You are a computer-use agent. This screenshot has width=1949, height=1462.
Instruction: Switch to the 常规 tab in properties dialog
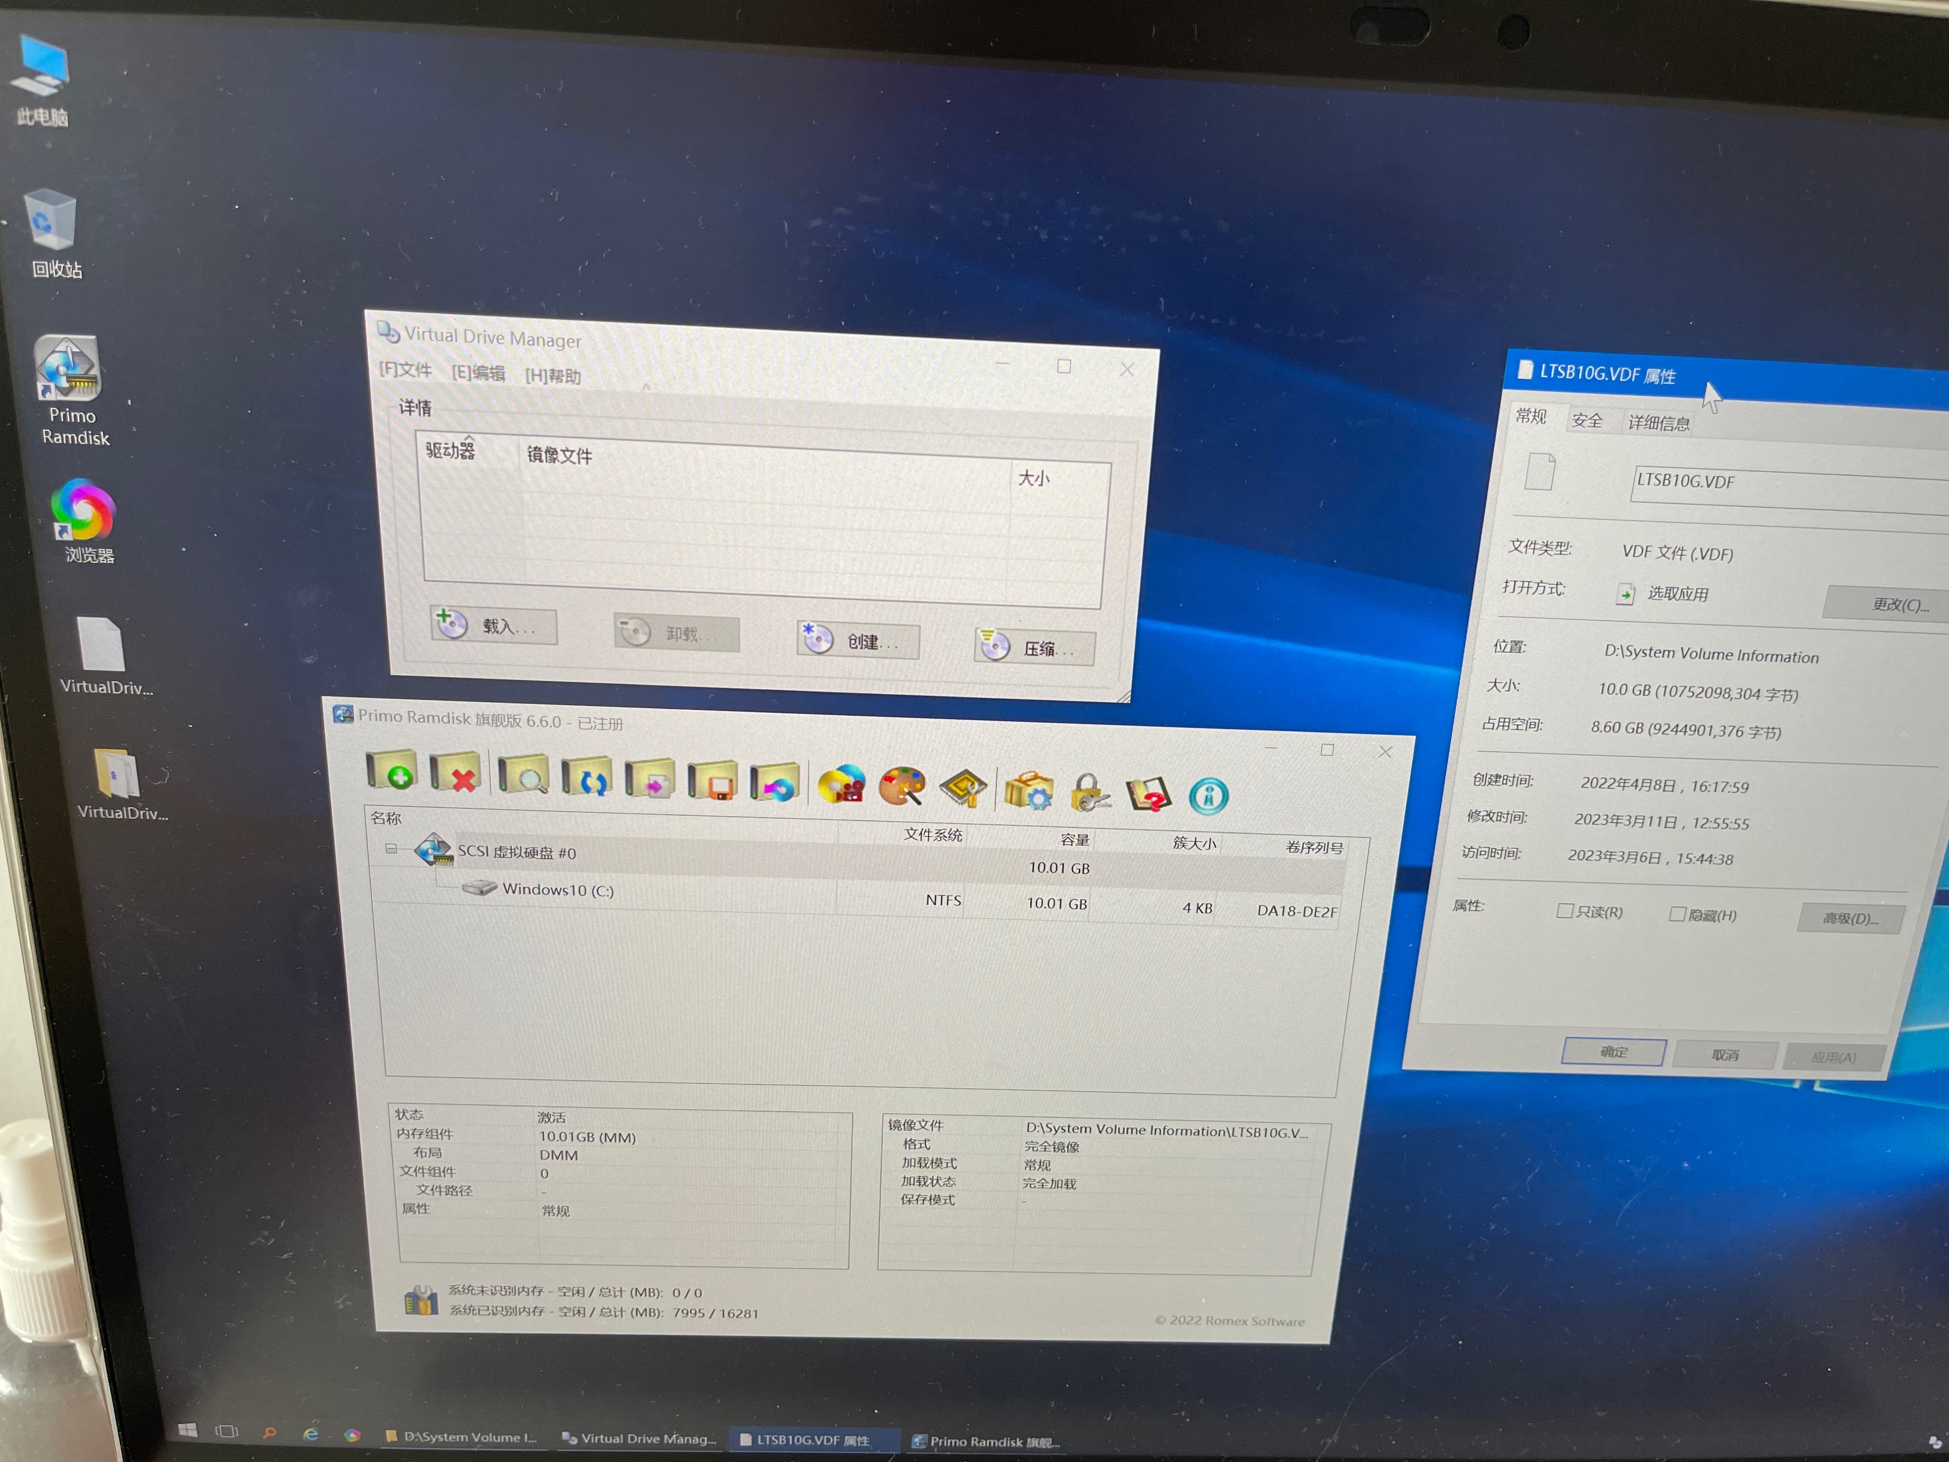[1531, 416]
